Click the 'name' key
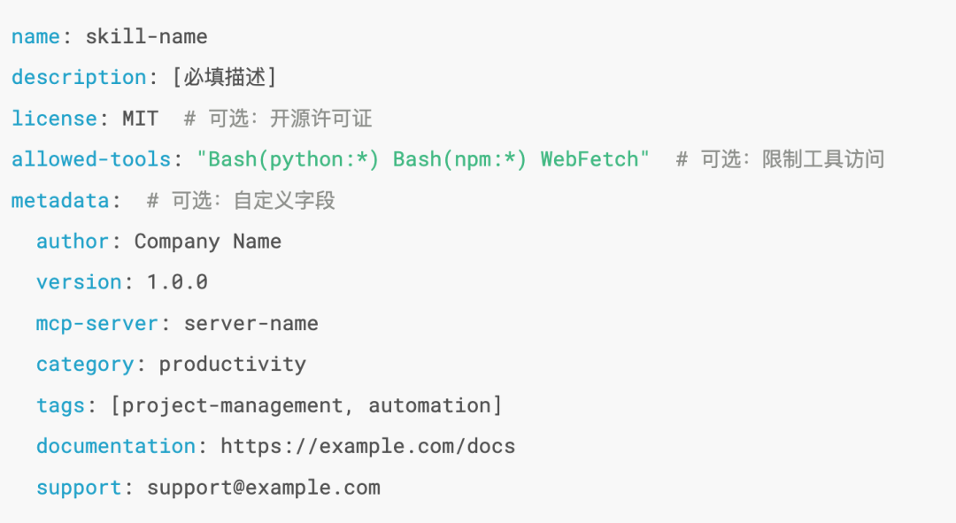 click(x=35, y=37)
